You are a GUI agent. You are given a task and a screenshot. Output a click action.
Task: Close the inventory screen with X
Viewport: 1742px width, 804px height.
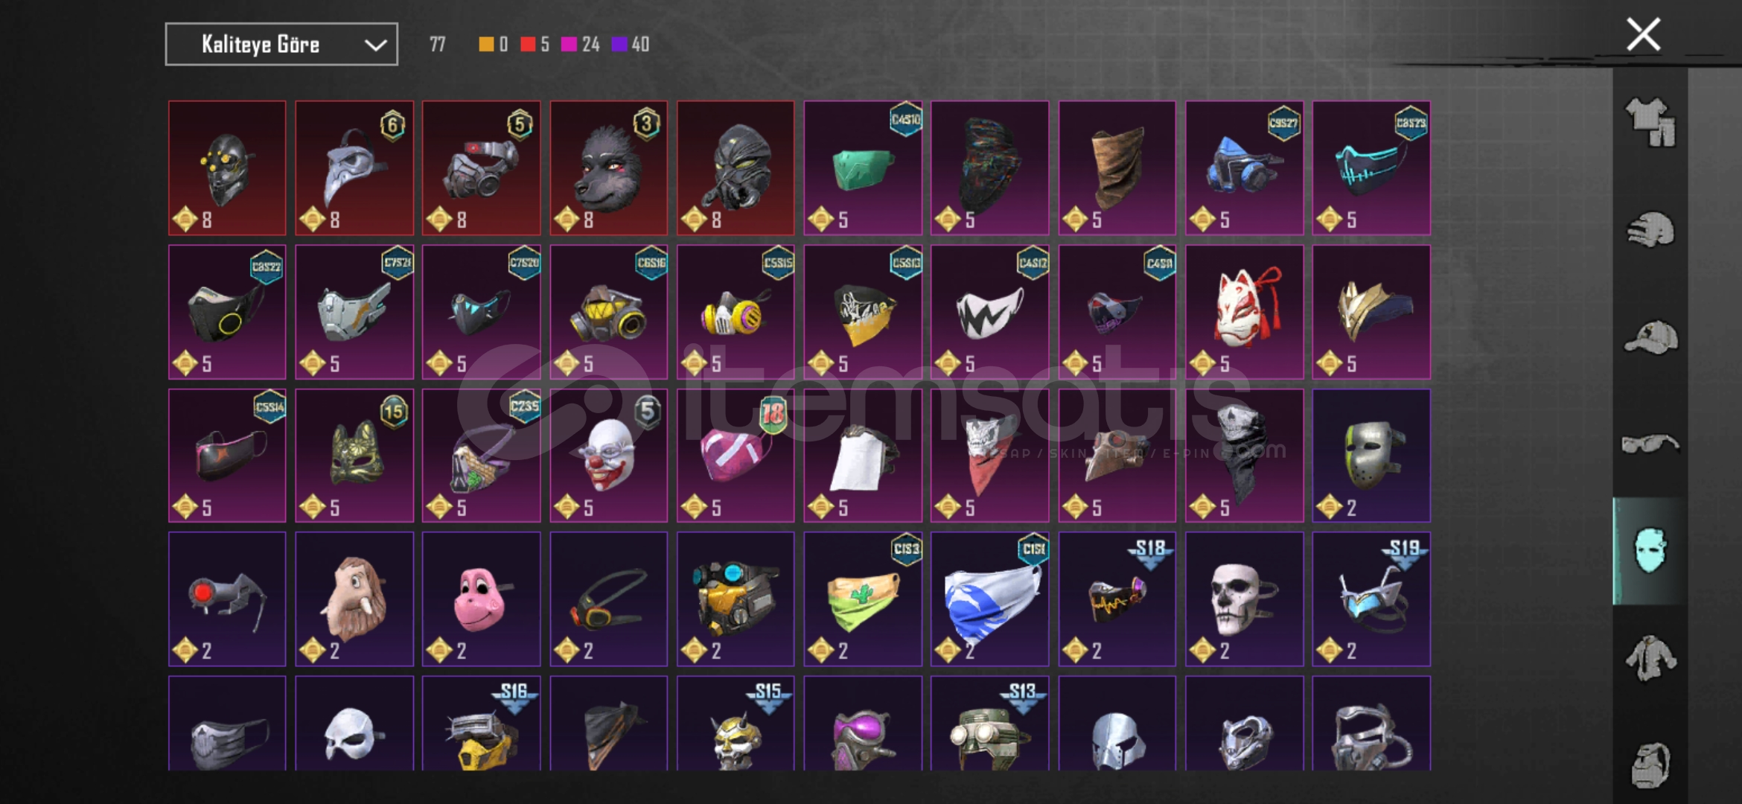pyautogui.click(x=1644, y=34)
